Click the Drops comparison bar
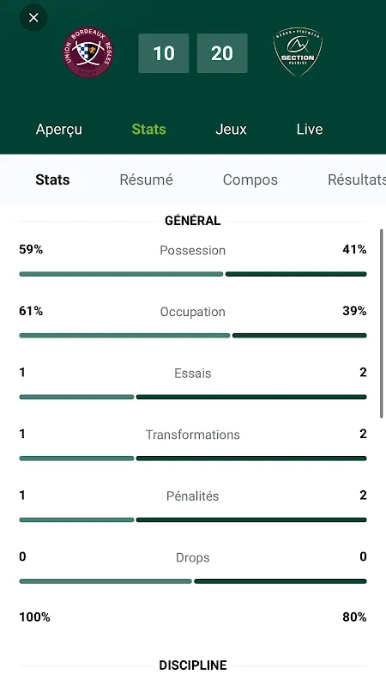Viewport: 386px width, 687px height. [193, 581]
